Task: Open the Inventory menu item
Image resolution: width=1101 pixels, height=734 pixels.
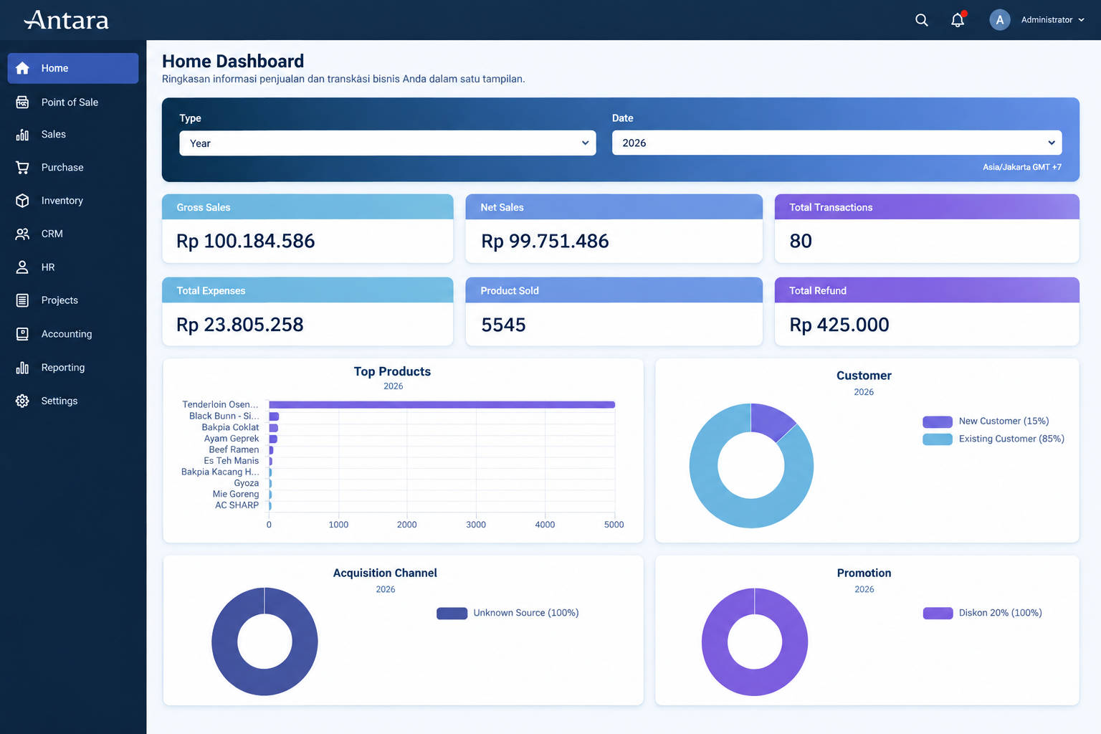Action: coord(73,201)
